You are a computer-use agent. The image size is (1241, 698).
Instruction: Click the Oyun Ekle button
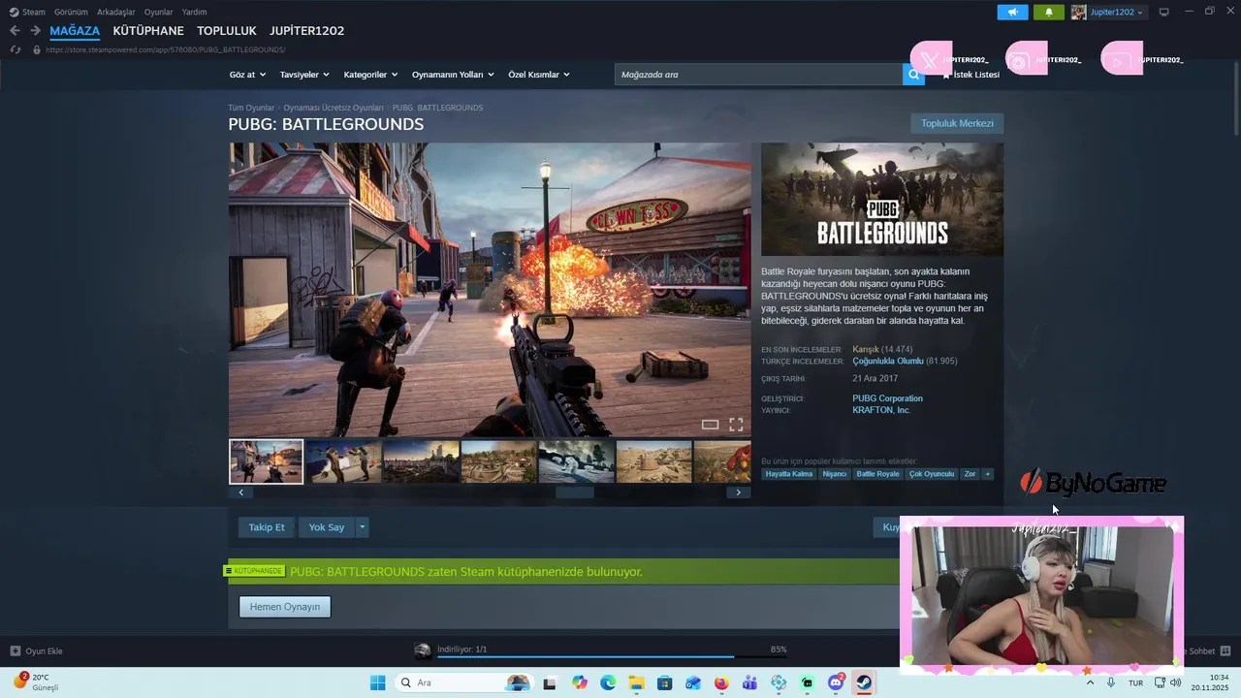(37, 650)
